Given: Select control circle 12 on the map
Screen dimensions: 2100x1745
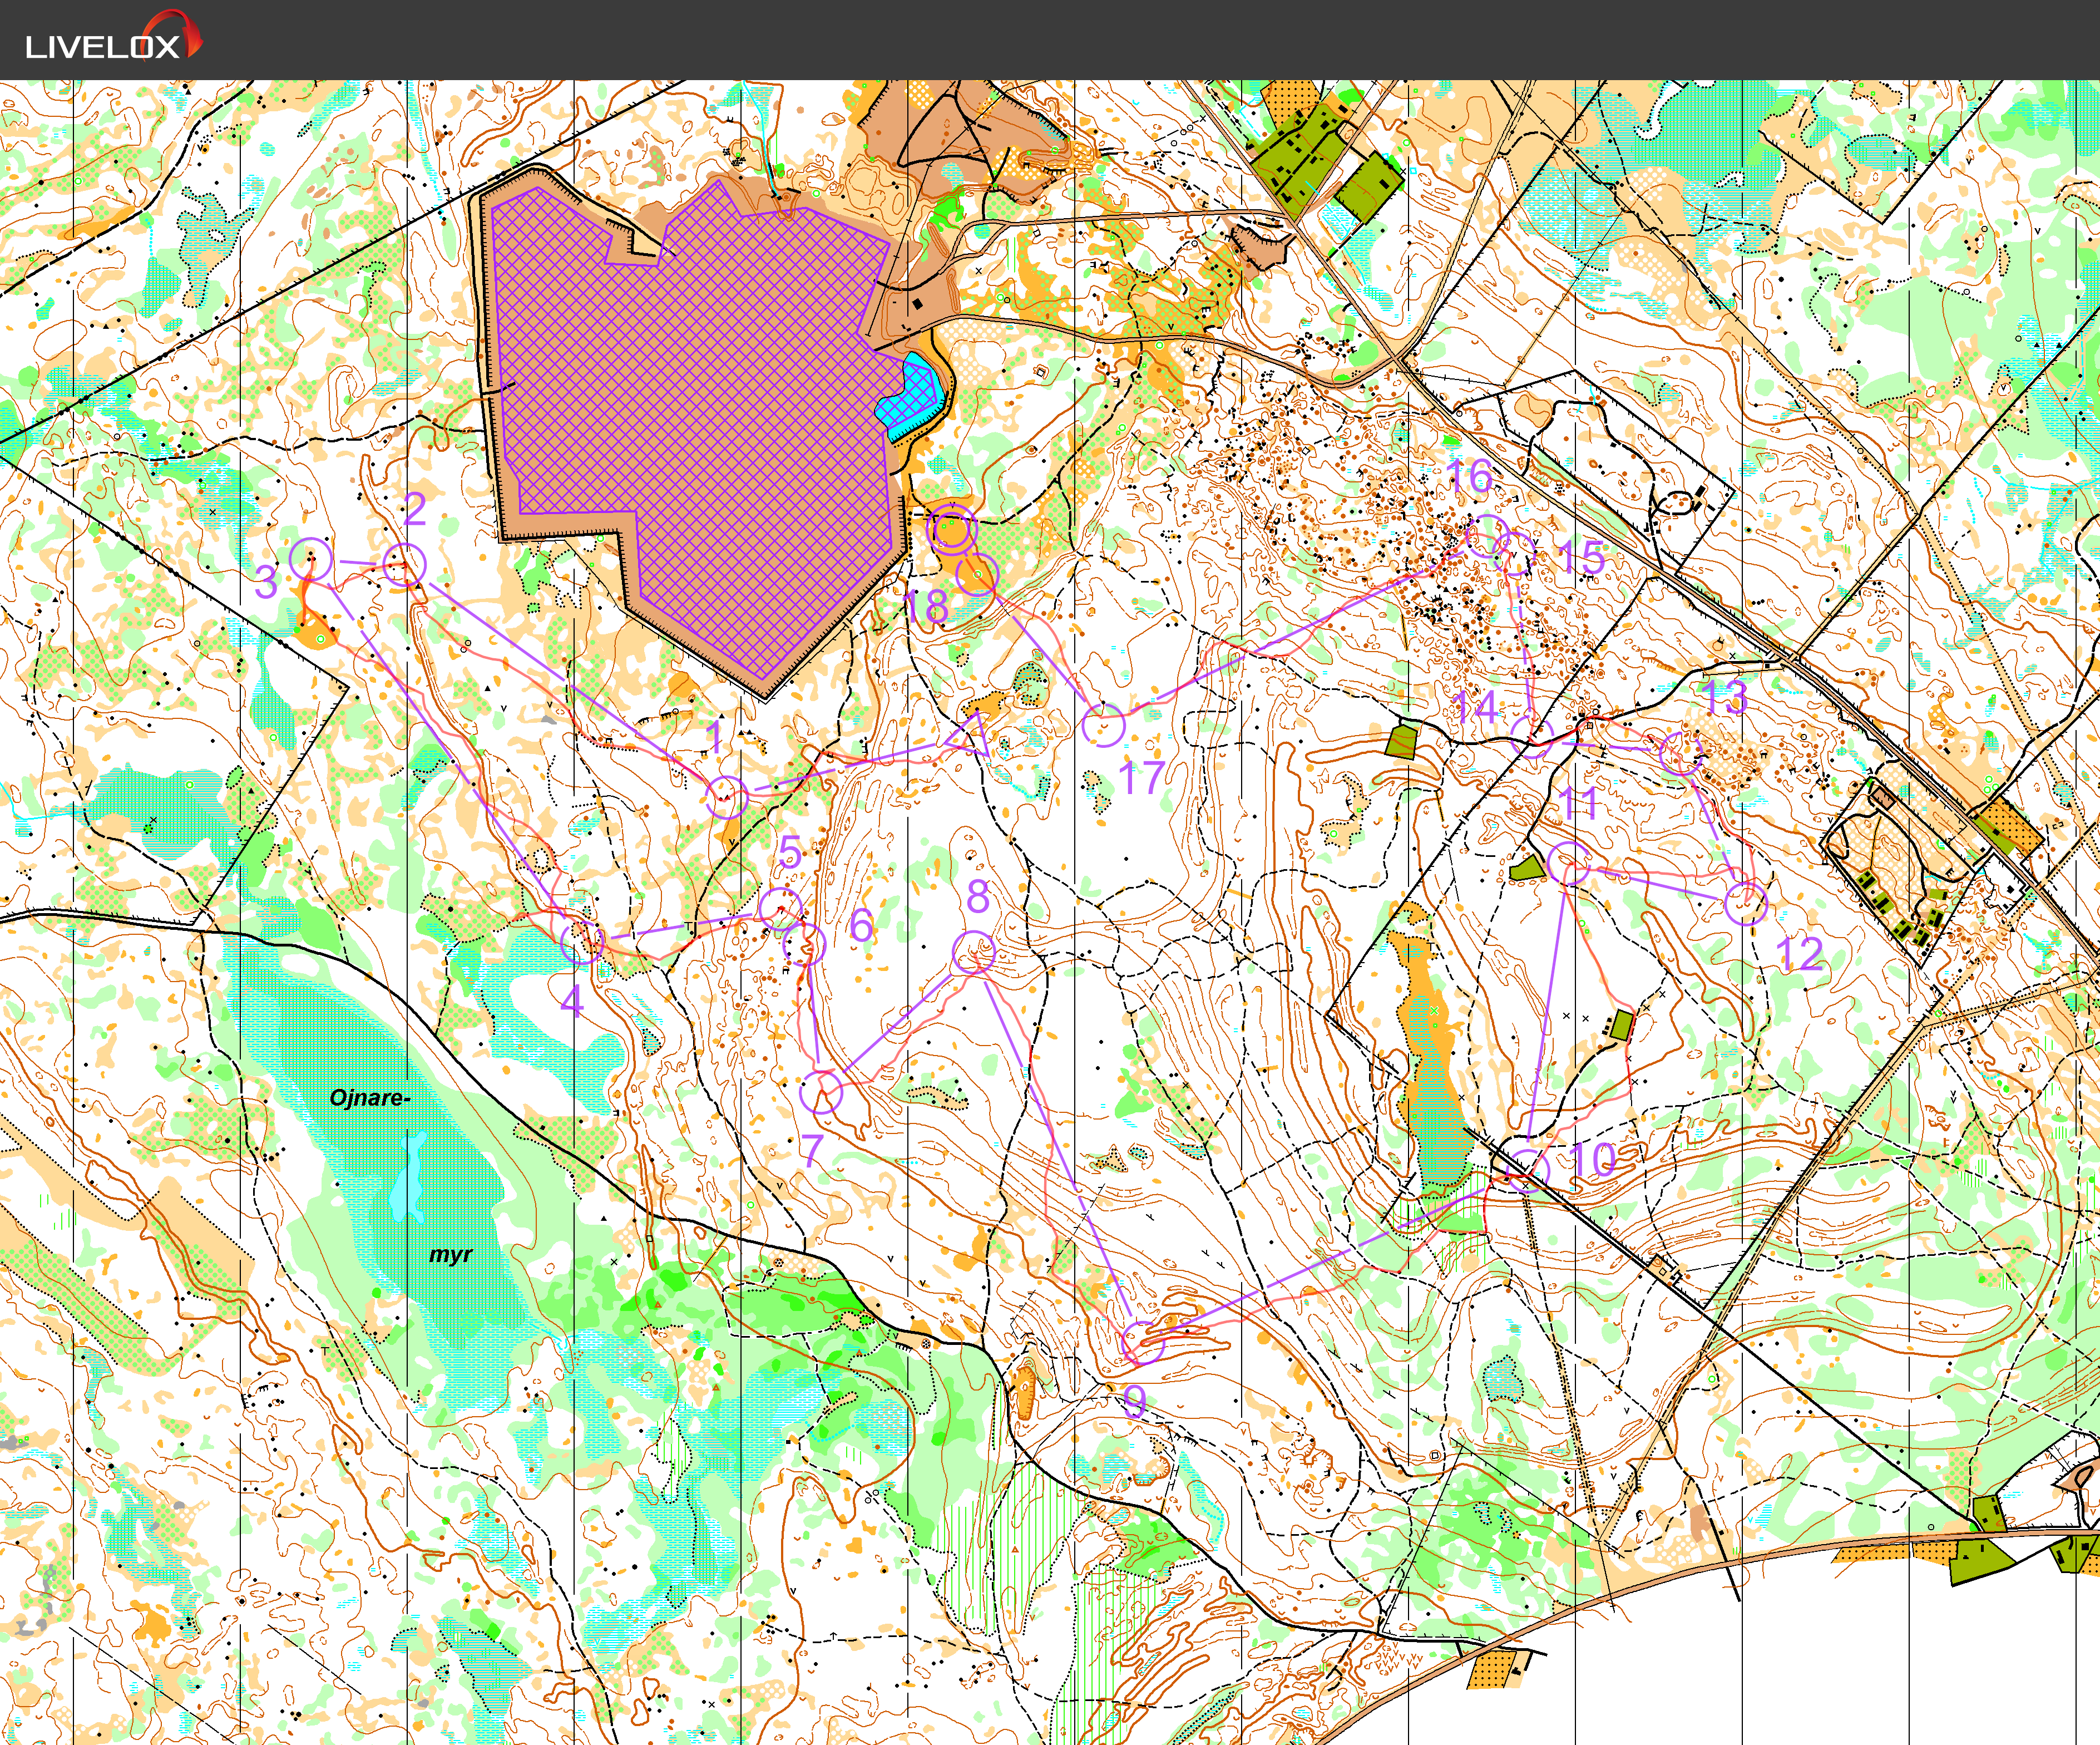Looking at the screenshot, I should pos(1746,903).
